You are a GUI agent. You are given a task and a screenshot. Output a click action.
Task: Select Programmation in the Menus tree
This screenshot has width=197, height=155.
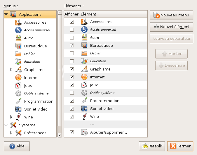click(39, 101)
